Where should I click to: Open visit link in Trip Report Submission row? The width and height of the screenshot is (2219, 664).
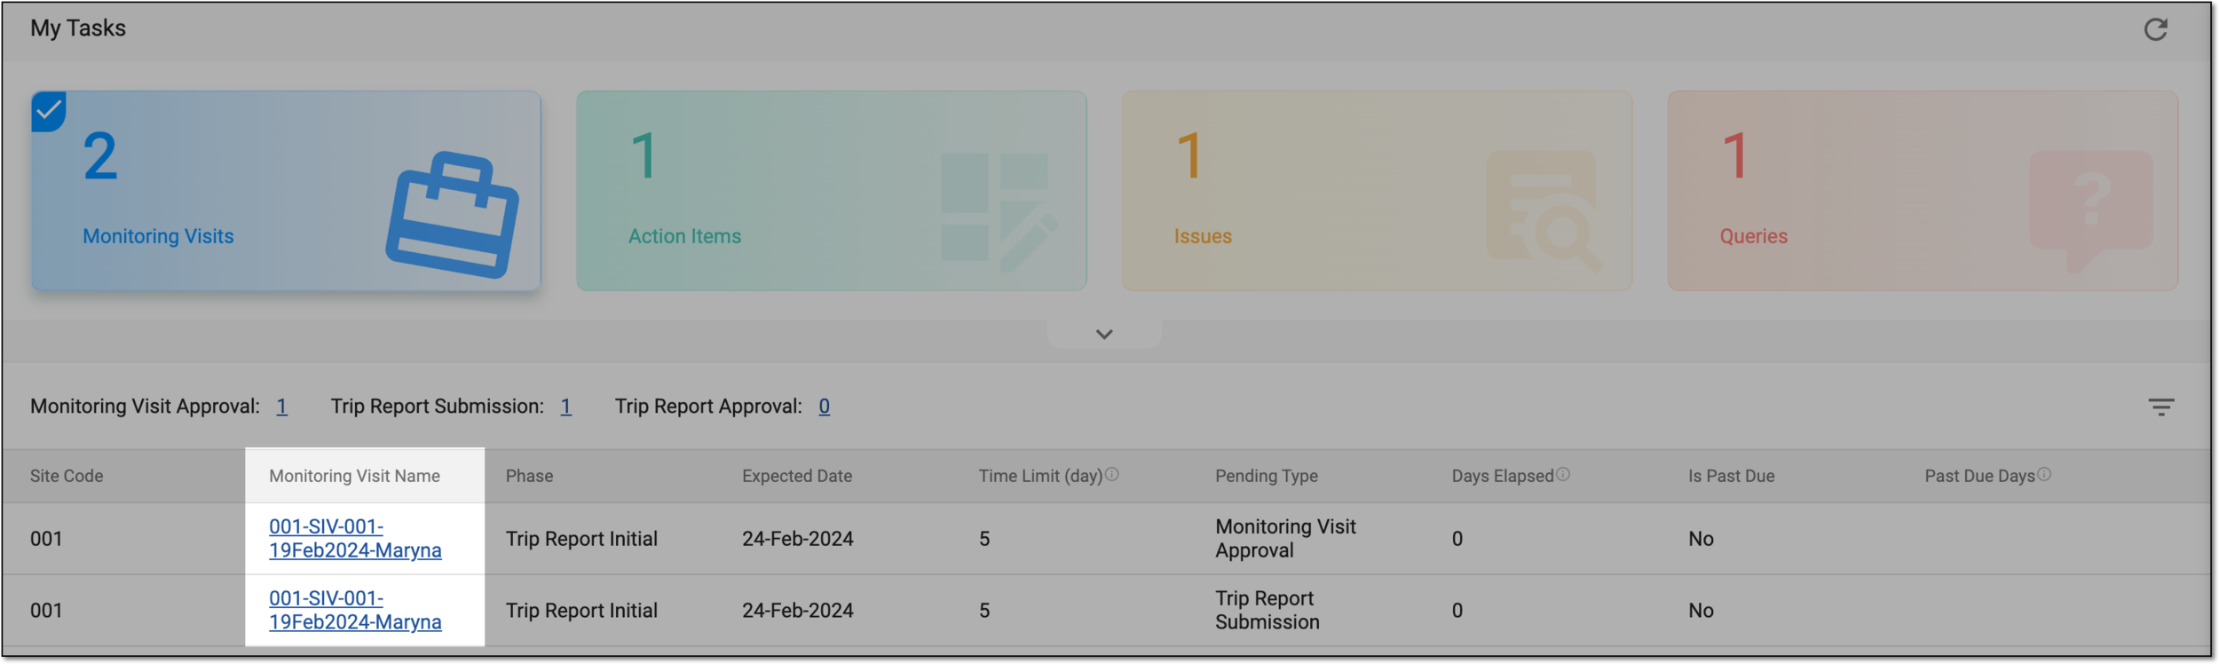pos(355,610)
